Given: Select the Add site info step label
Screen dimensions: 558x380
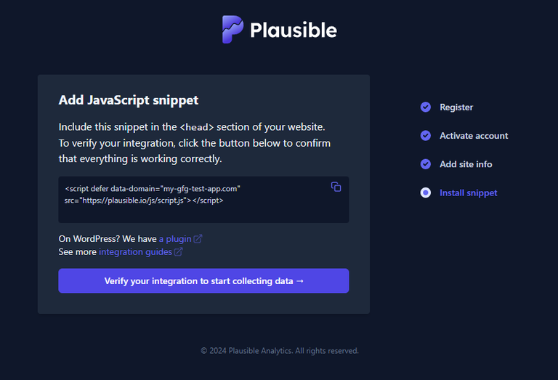Looking at the screenshot, I should coord(466,164).
